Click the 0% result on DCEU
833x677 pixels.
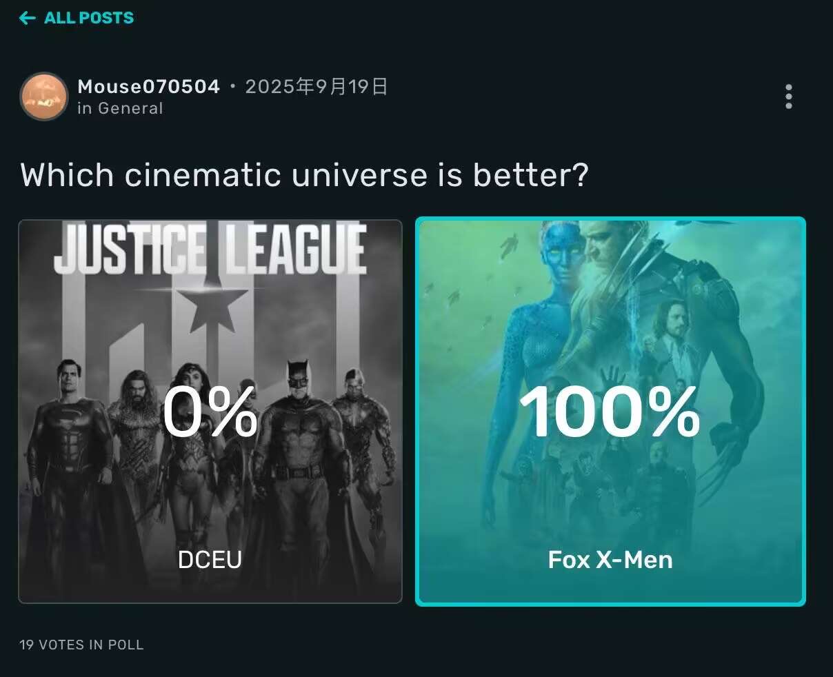point(210,413)
